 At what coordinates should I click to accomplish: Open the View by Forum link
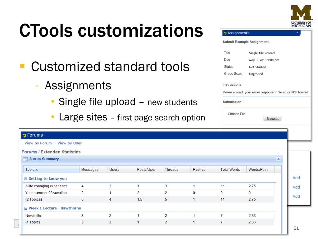click(38, 143)
